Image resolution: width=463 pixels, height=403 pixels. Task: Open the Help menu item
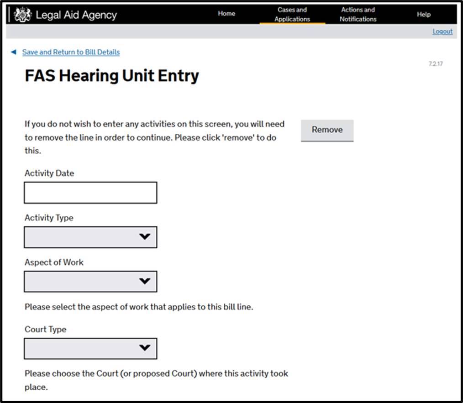point(423,14)
